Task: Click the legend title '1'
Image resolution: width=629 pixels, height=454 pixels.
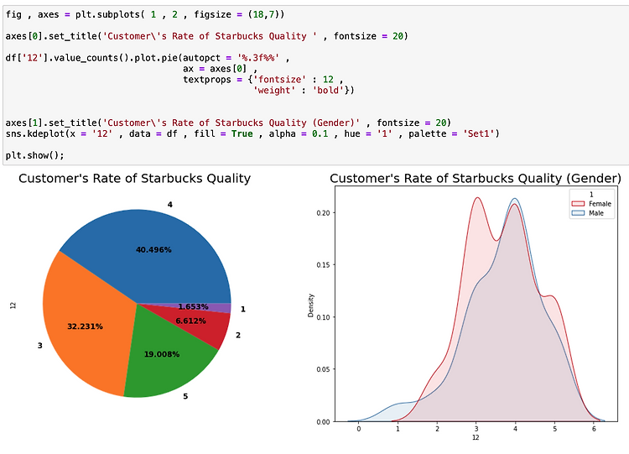Action: (591, 195)
